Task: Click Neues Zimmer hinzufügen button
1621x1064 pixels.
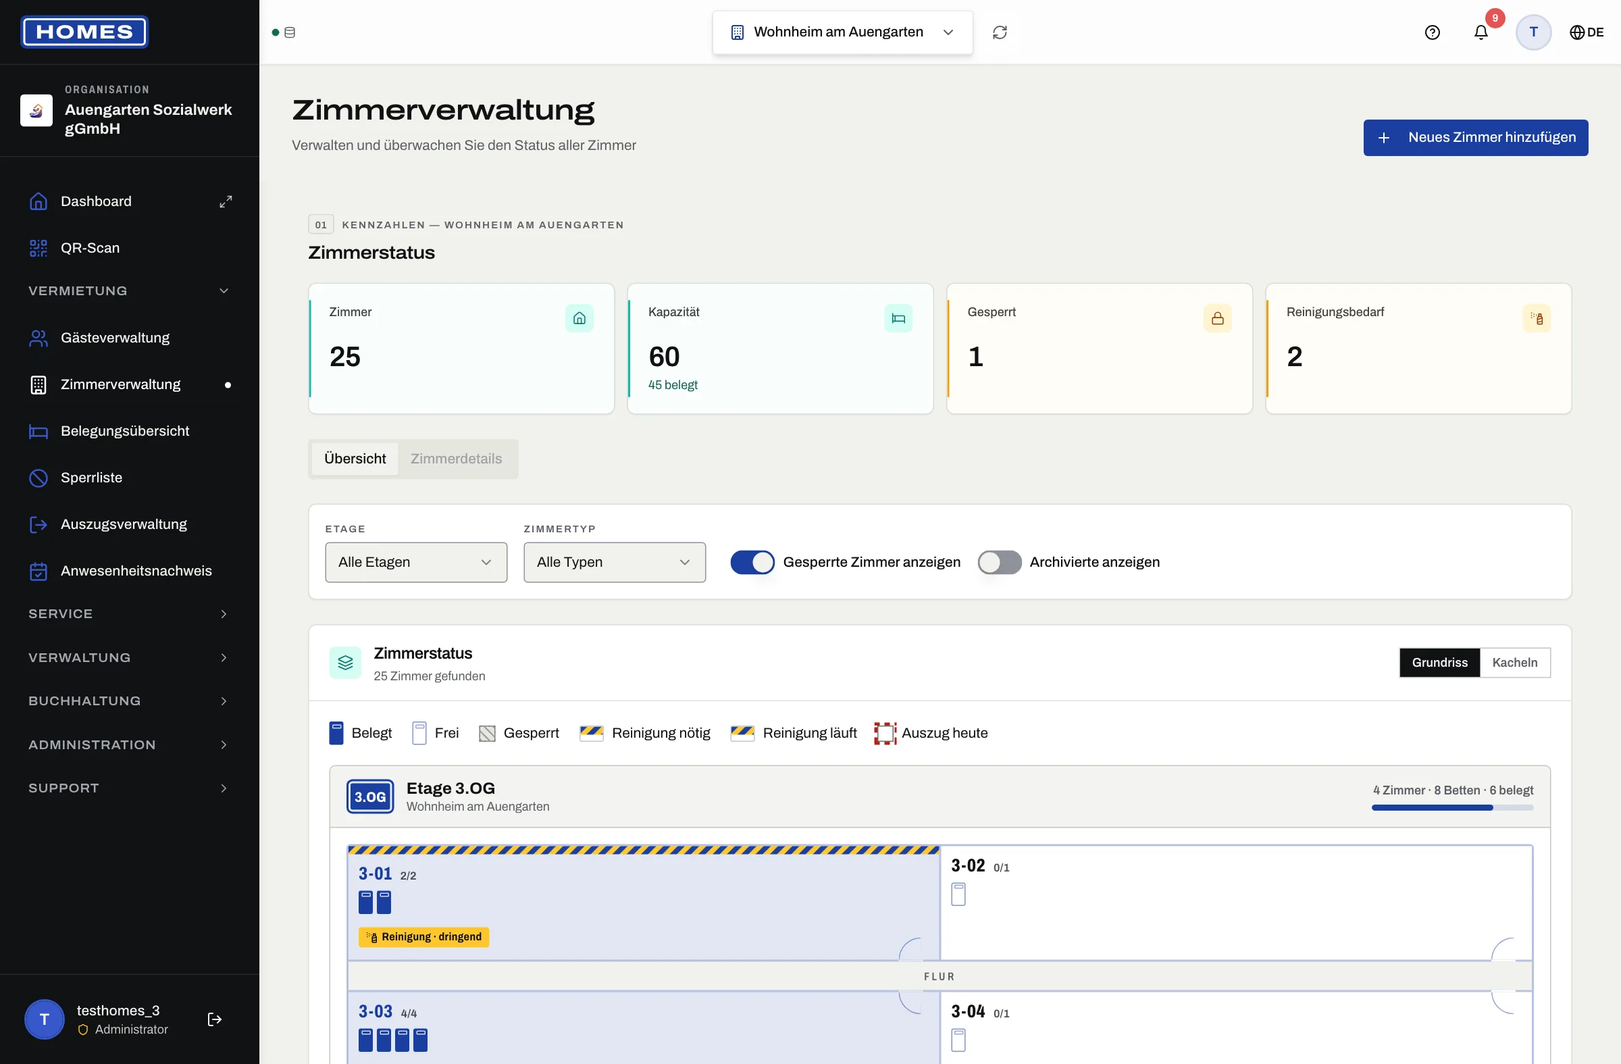Action: tap(1475, 138)
